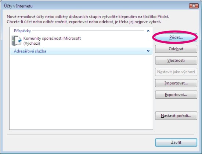202x154 pixels.
Task: Click the news server icon next to Komunity
Action: click(x=17, y=41)
